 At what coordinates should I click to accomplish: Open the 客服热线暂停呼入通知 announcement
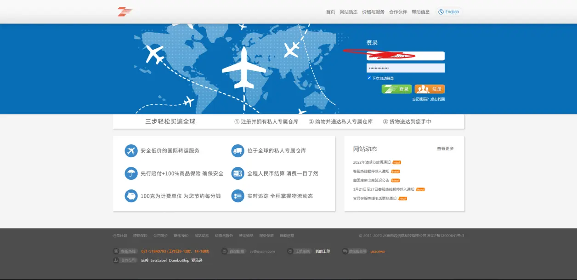click(371, 171)
